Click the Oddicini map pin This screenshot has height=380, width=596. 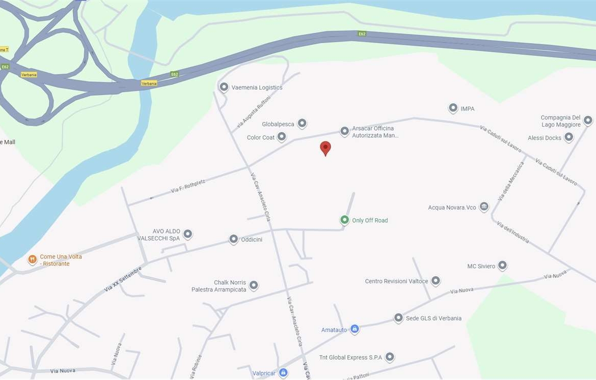coord(233,239)
